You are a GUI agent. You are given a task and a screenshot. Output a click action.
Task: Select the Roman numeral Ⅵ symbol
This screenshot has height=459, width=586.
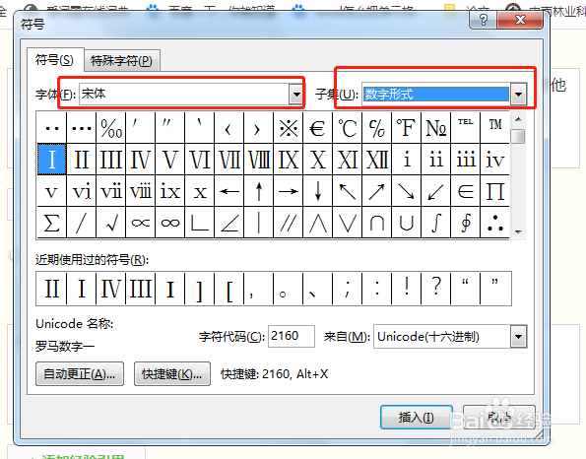pyautogui.click(x=200, y=160)
